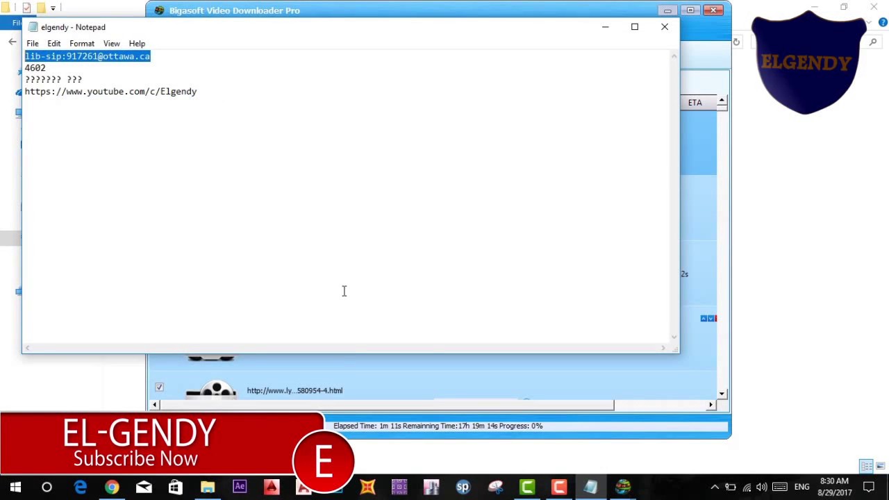This screenshot has height=500, width=889.
Task: Click the highlighted lib-sip:917261@ottawa.ca line
Action: tap(88, 56)
